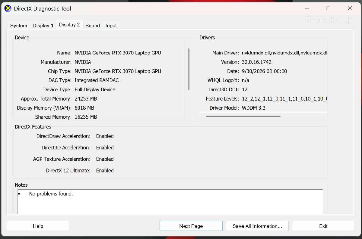Switch to the Sound tab
Viewport: 362px width, 239px height.
(93, 26)
